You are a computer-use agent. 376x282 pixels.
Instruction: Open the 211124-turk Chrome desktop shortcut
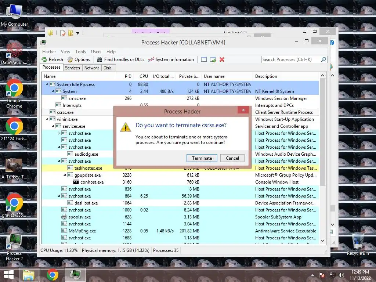pos(14,129)
